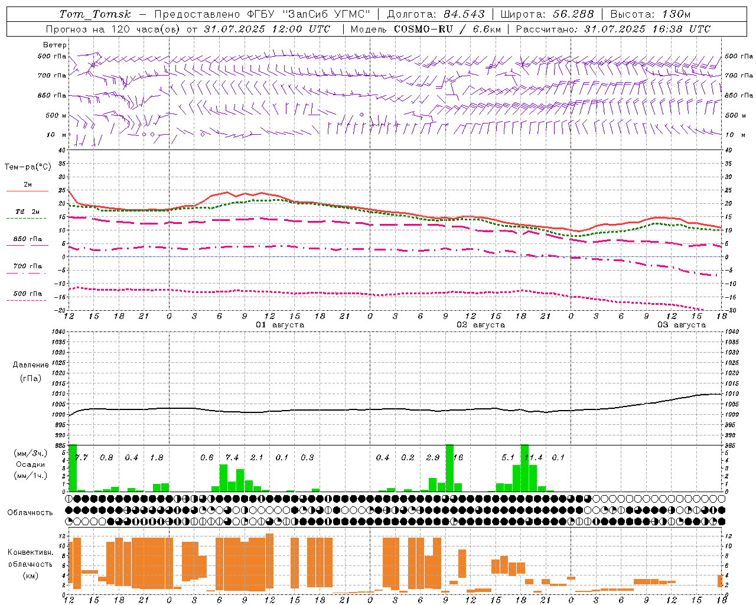The image size is (756, 605).
Task: Click the Облачность row label
Action: (x=30, y=513)
